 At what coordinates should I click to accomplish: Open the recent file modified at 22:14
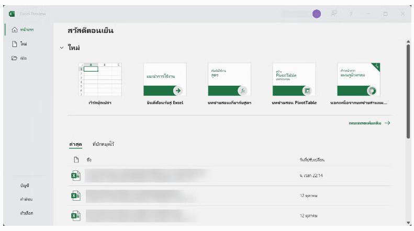tap(229, 176)
